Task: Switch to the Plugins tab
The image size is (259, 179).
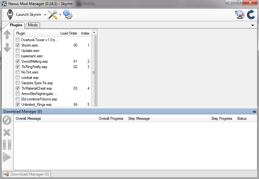Action: (x=16, y=25)
